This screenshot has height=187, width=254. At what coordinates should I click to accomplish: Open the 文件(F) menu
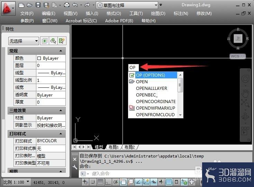pos(27,14)
